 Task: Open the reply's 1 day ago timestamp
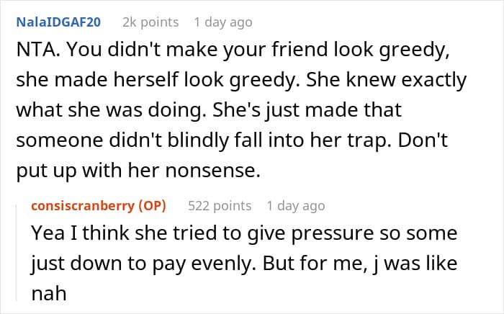click(296, 206)
